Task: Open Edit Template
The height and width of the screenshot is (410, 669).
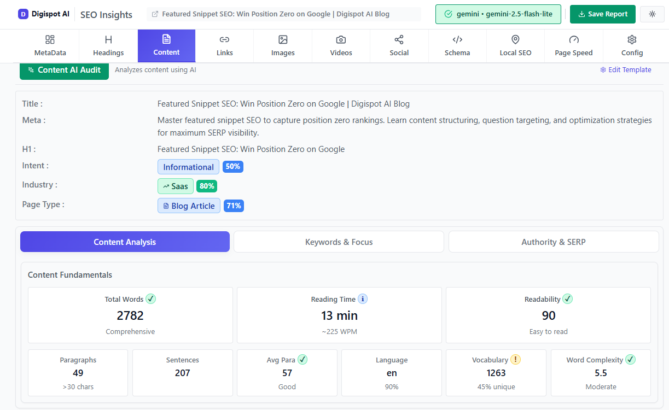Action: 626,69
